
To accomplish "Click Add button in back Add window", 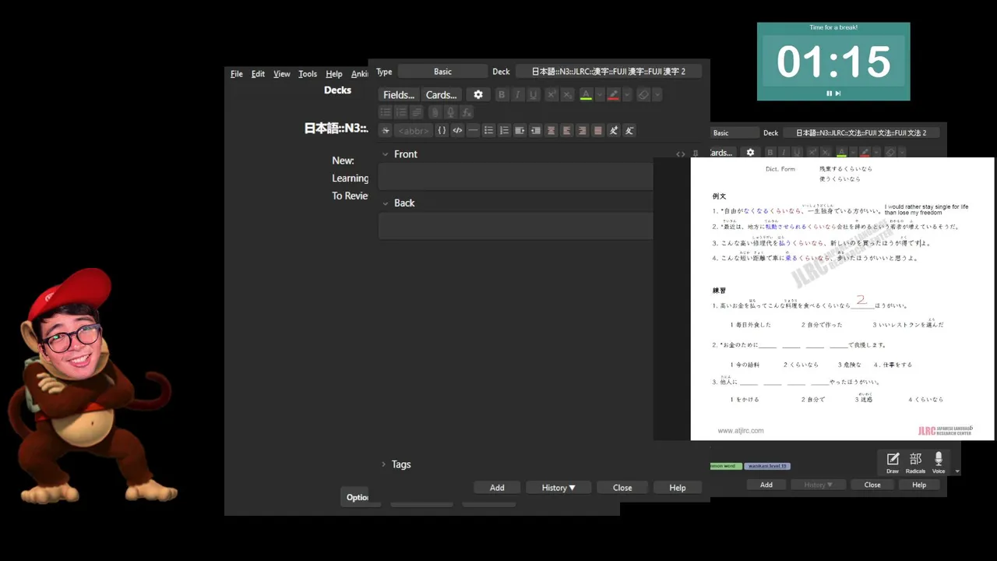I will point(766,485).
